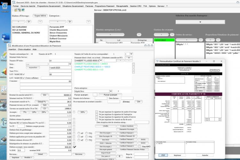This screenshot has height=160, width=240.
Task: Click PDF button in preview window
Action: (x=163, y=155)
